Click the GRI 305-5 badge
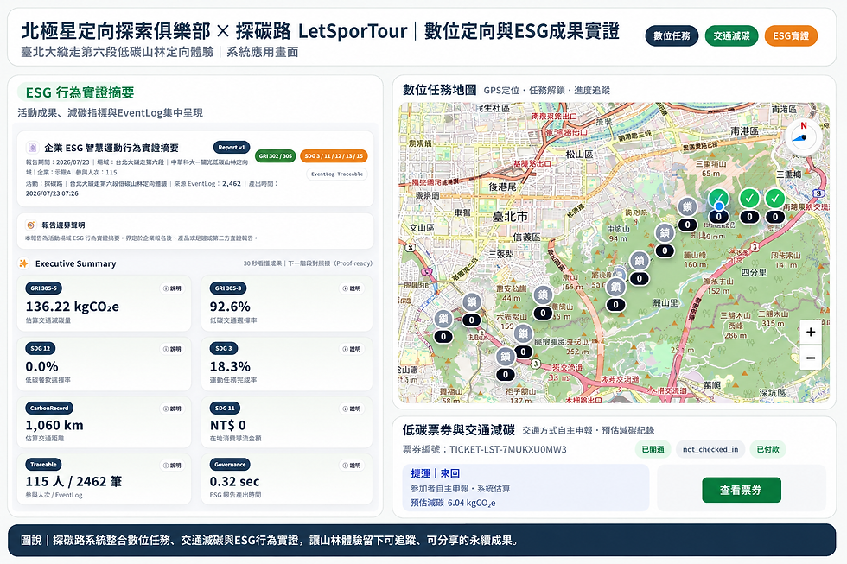The width and height of the screenshot is (847, 564). click(43, 288)
